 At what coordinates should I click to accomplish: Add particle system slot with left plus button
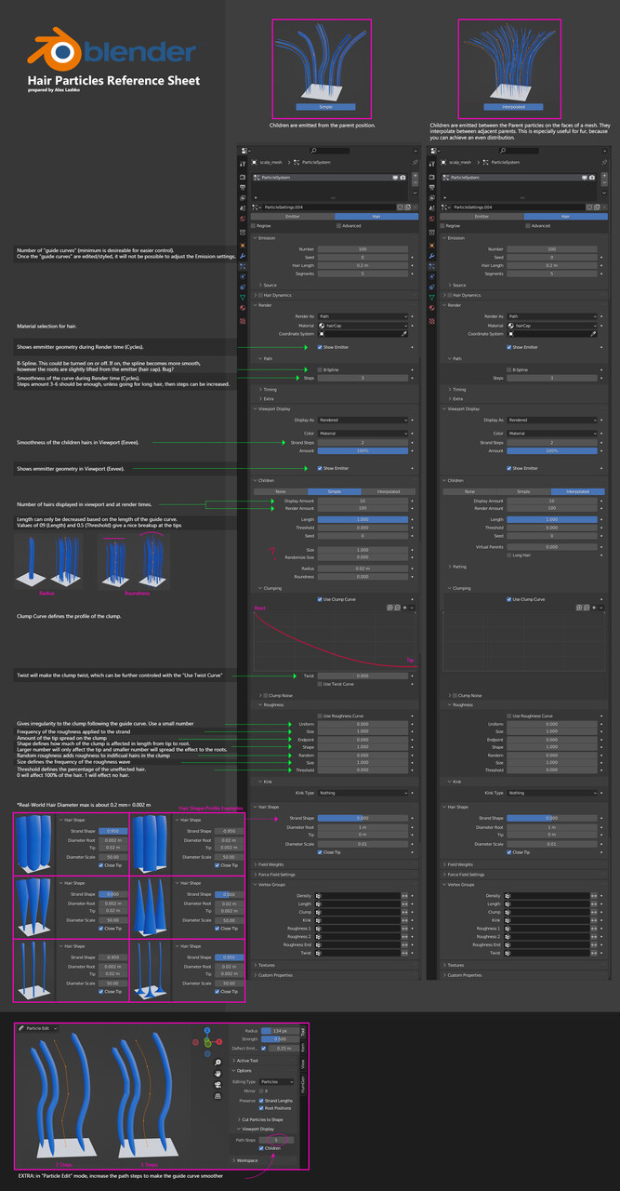pyautogui.click(x=415, y=176)
